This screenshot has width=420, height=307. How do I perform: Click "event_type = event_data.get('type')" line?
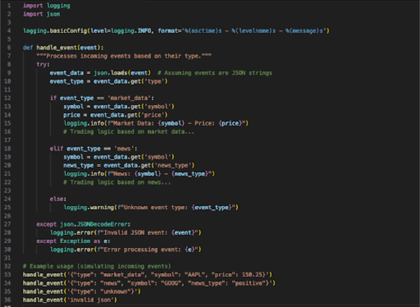tap(108, 81)
